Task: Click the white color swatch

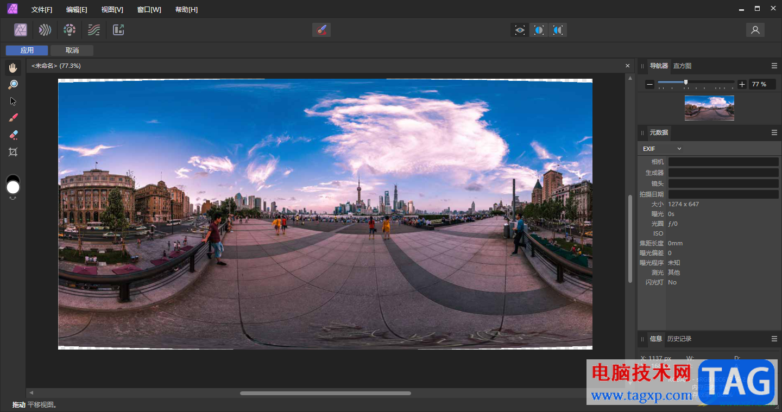Action: pos(13,187)
